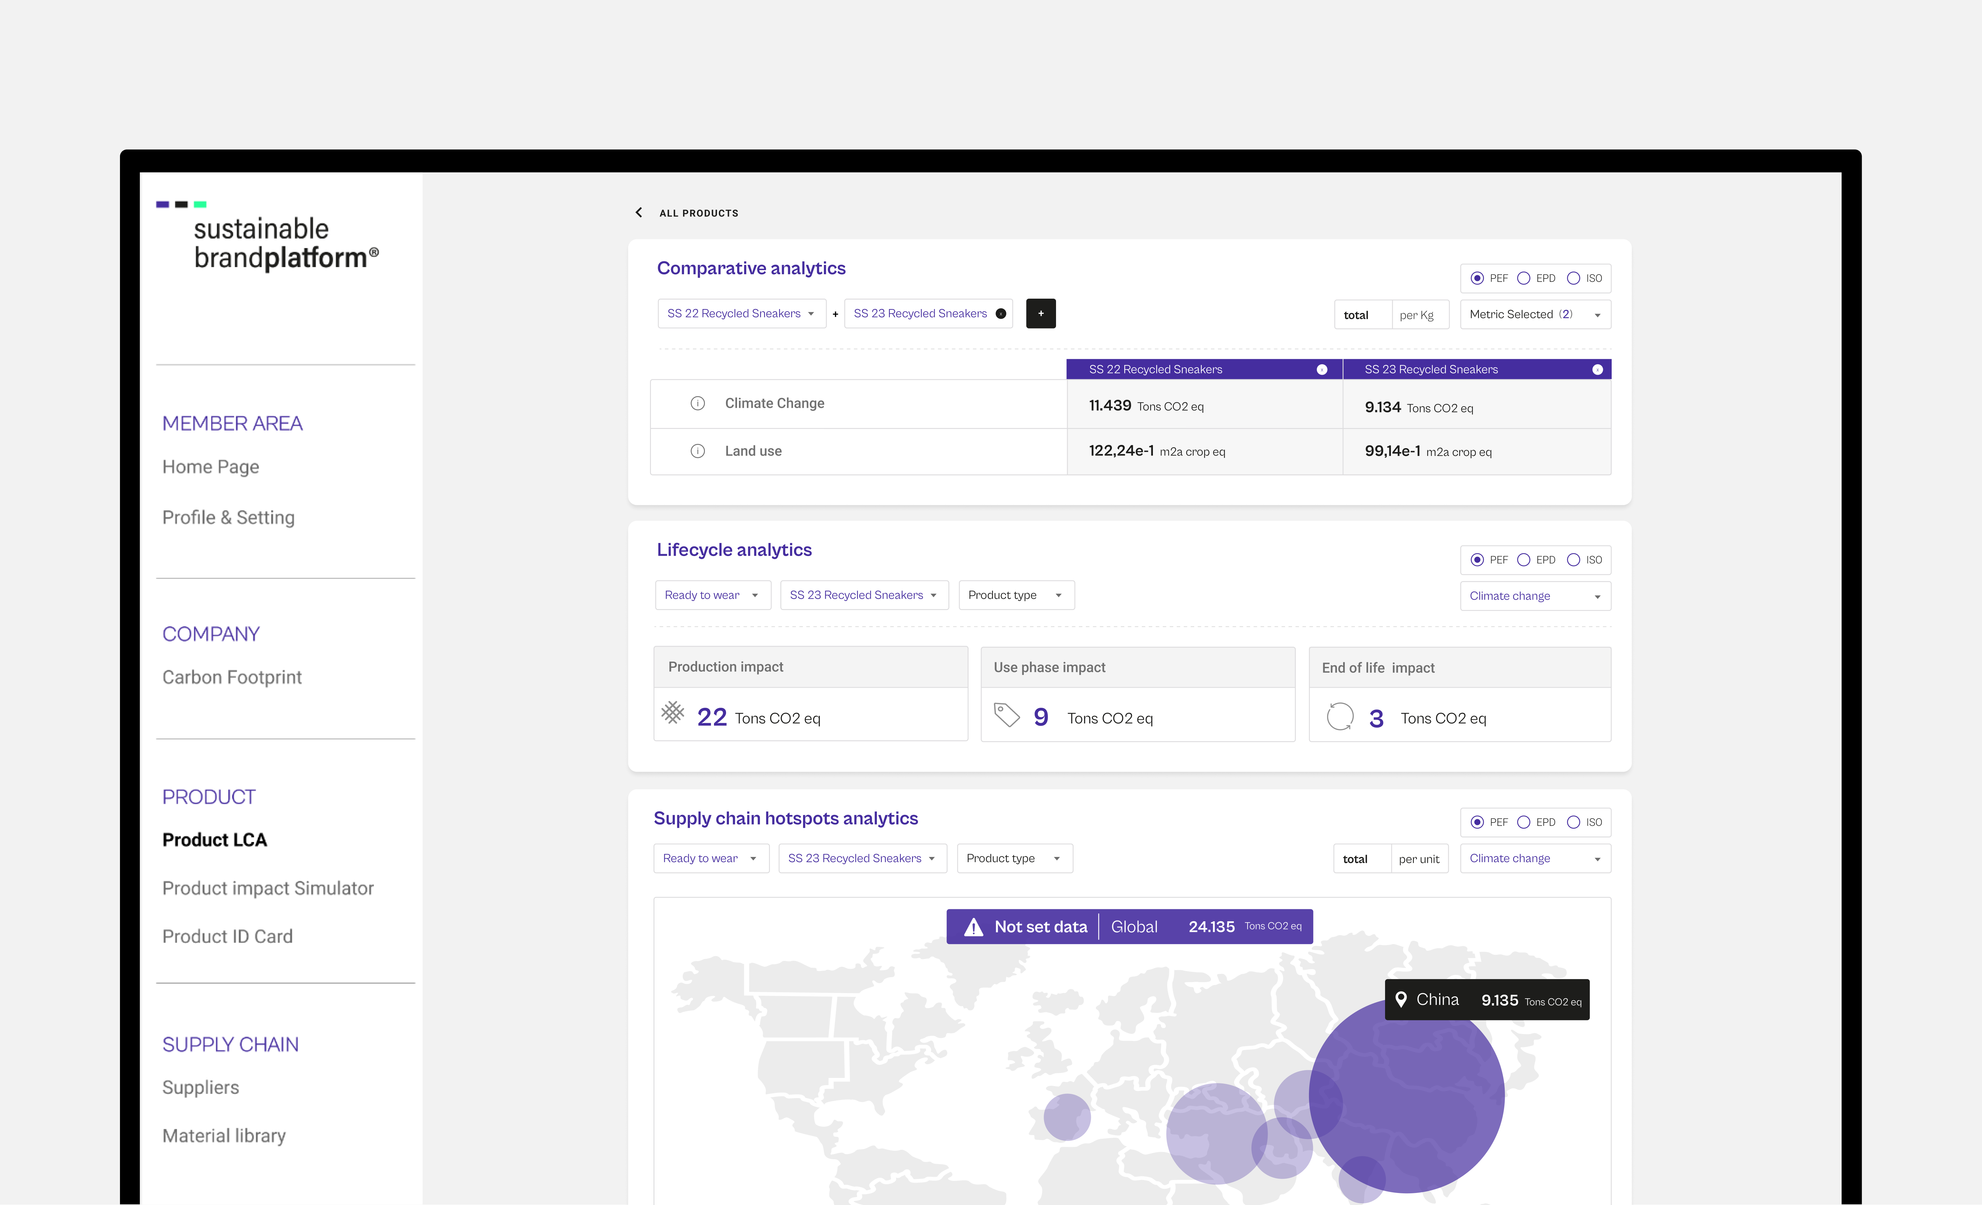Viewport: 1982px width, 1205px height.
Task: Select EPD radio in Comparative analytics
Action: pyautogui.click(x=1524, y=278)
